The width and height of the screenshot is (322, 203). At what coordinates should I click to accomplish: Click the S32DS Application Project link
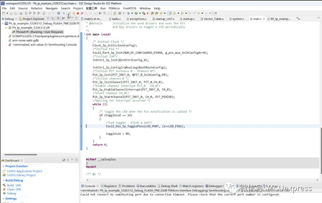25,171
